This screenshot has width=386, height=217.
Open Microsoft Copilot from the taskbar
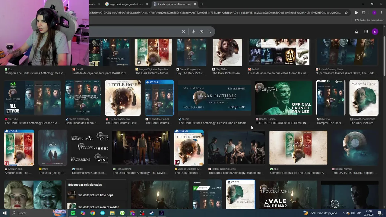tap(83, 213)
